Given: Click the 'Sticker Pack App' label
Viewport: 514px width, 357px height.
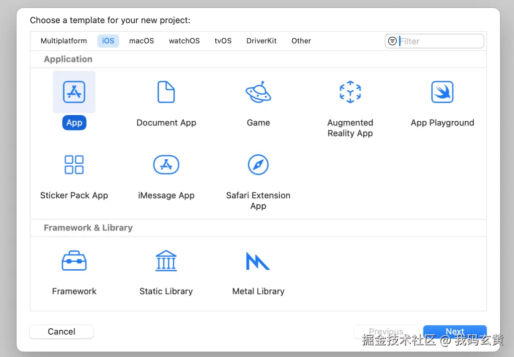Looking at the screenshot, I should tap(74, 195).
